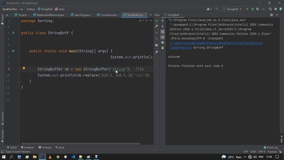Click the down arrow in Run panel
The image size is (284, 160).
pyautogui.click(x=162, y=26)
